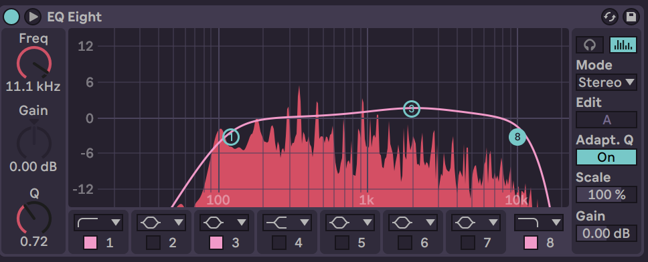This screenshot has width=648, height=262.
Task: Enable band 6 activator
Action: point(405,243)
